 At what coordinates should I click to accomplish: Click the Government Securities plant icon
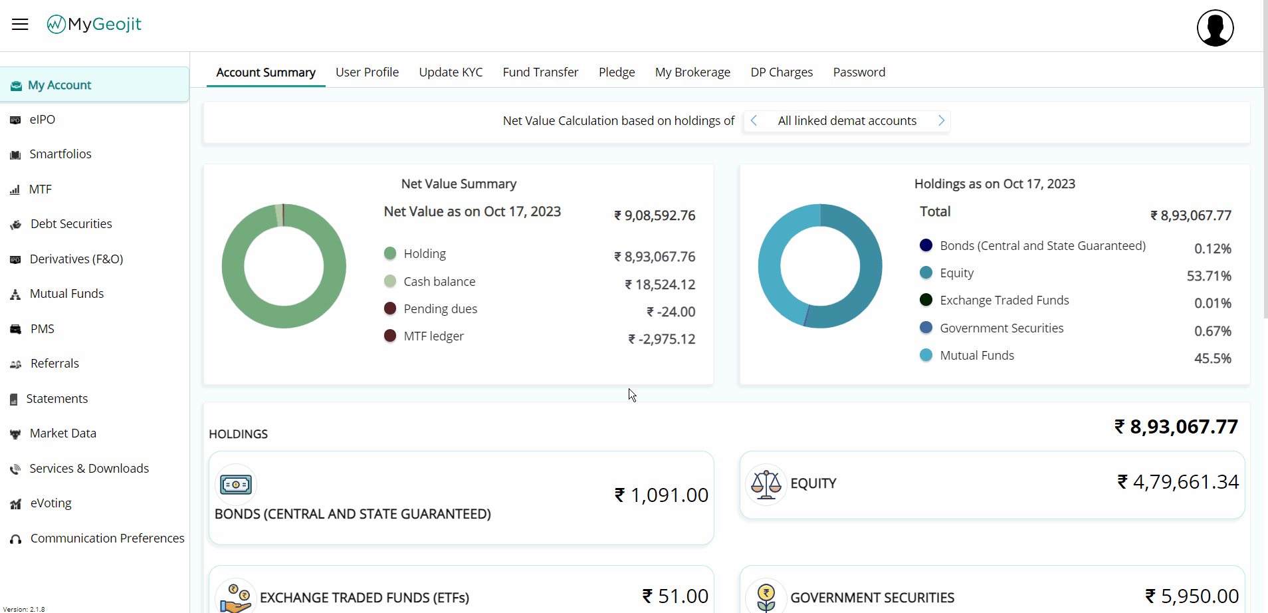(x=766, y=597)
